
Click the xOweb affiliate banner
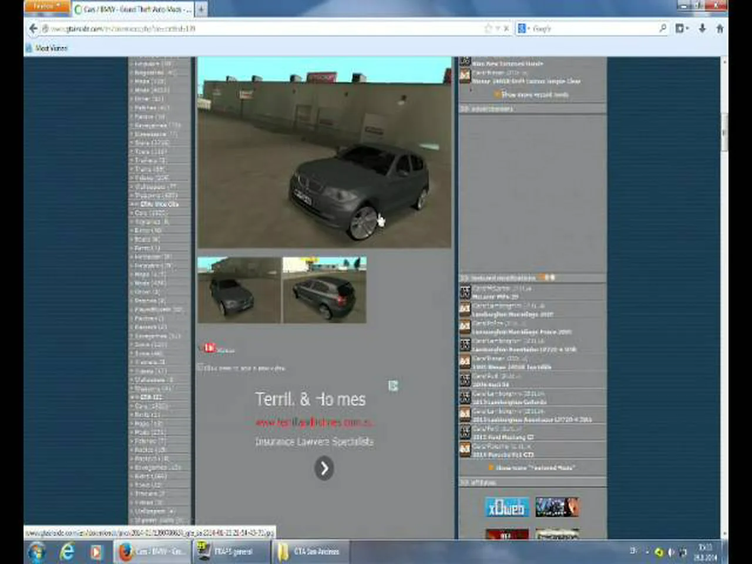(x=507, y=507)
